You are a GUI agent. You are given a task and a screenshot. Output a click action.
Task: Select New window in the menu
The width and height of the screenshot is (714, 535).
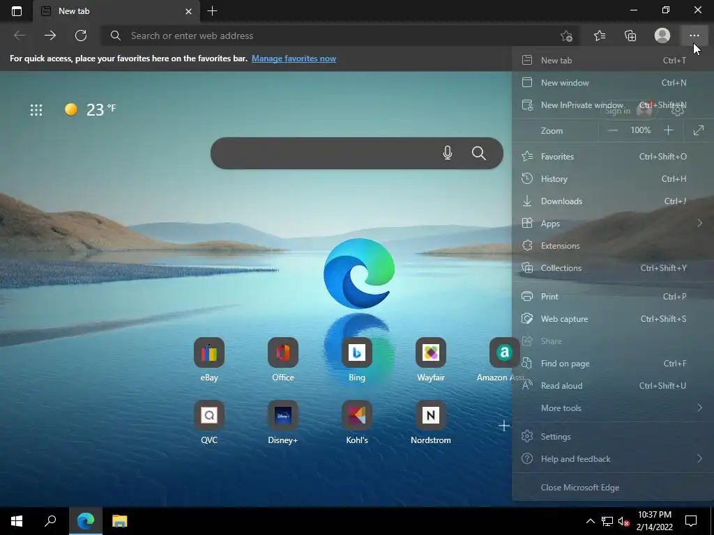tap(613, 82)
